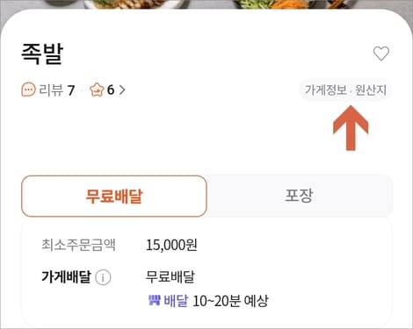This screenshot has height=329, width=413.
Task: Click the star rating badge icon
Action: click(x=97, y=89)
